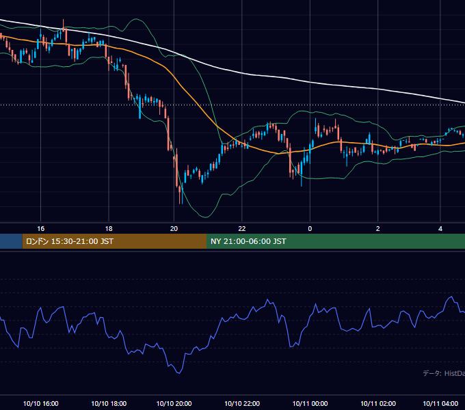This screenshot has width=465, height=410.
Task: Click the ロンドン 15:30-21:00 JST session bar
Action: point(114,241)
